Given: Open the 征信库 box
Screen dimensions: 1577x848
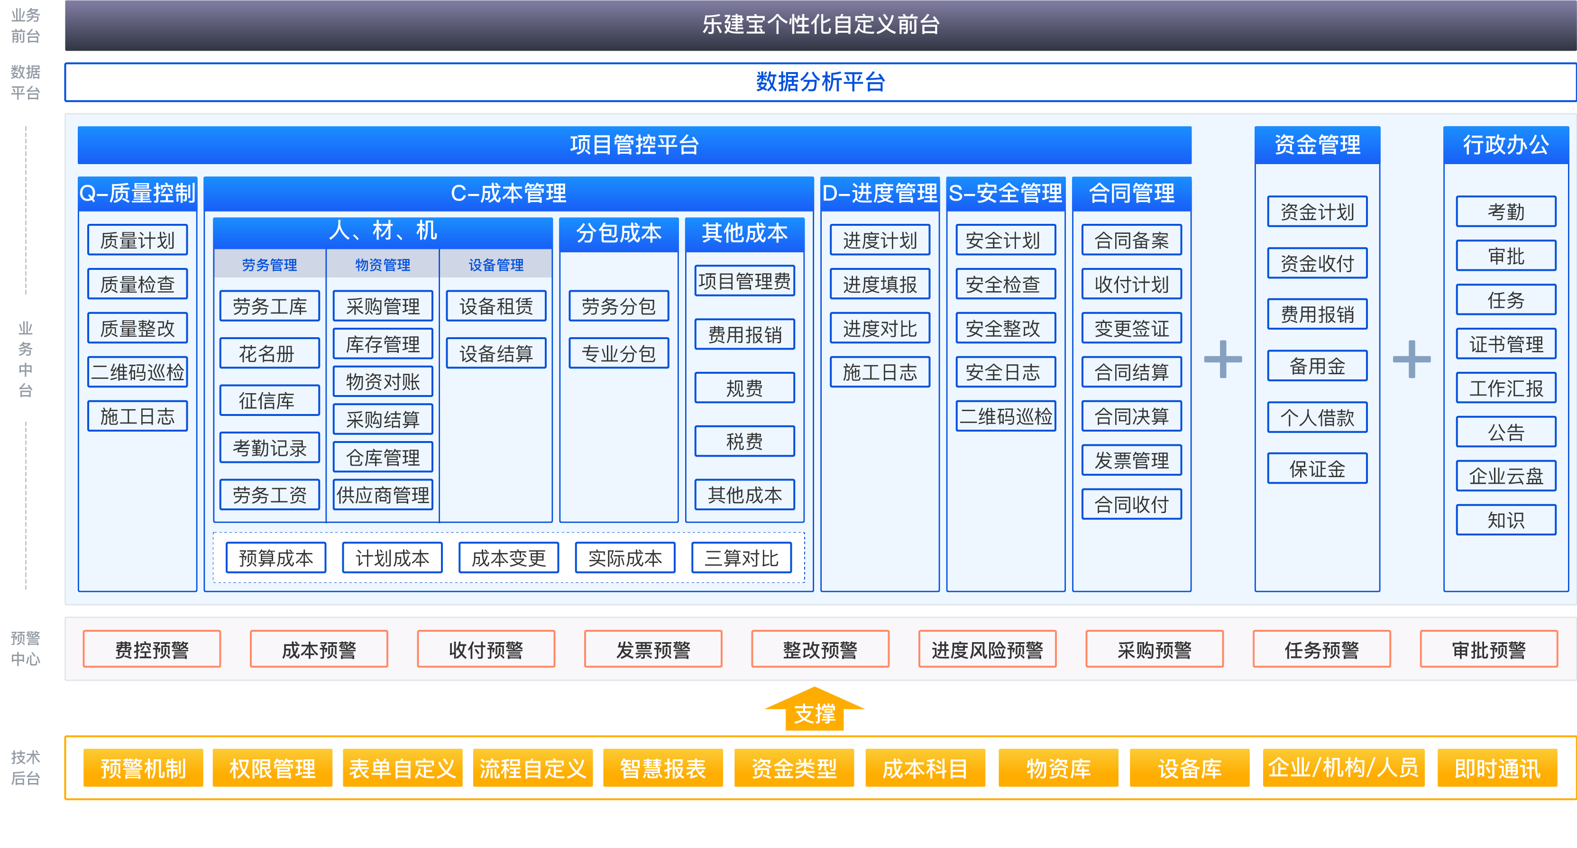Looking at the screenshot, I should pyautogui.click(x=269, y=400).
